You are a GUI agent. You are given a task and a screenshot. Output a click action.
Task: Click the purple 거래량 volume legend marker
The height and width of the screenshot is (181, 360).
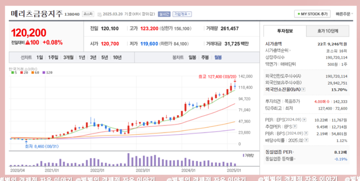[244, 155]
